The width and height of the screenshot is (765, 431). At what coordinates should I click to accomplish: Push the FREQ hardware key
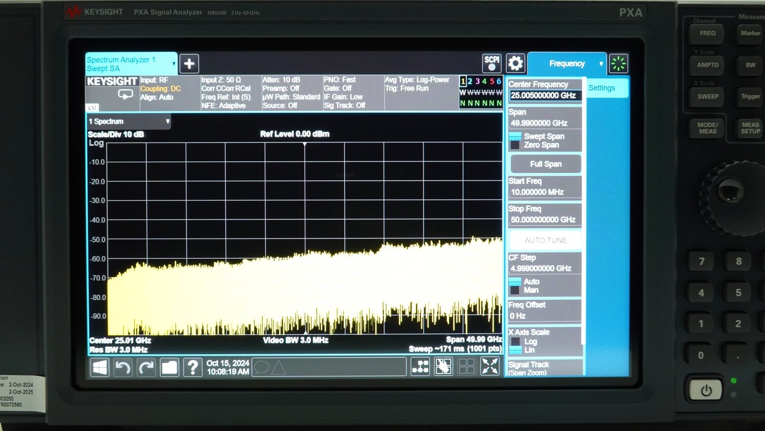pyautogui.click(x=708, y=33)
